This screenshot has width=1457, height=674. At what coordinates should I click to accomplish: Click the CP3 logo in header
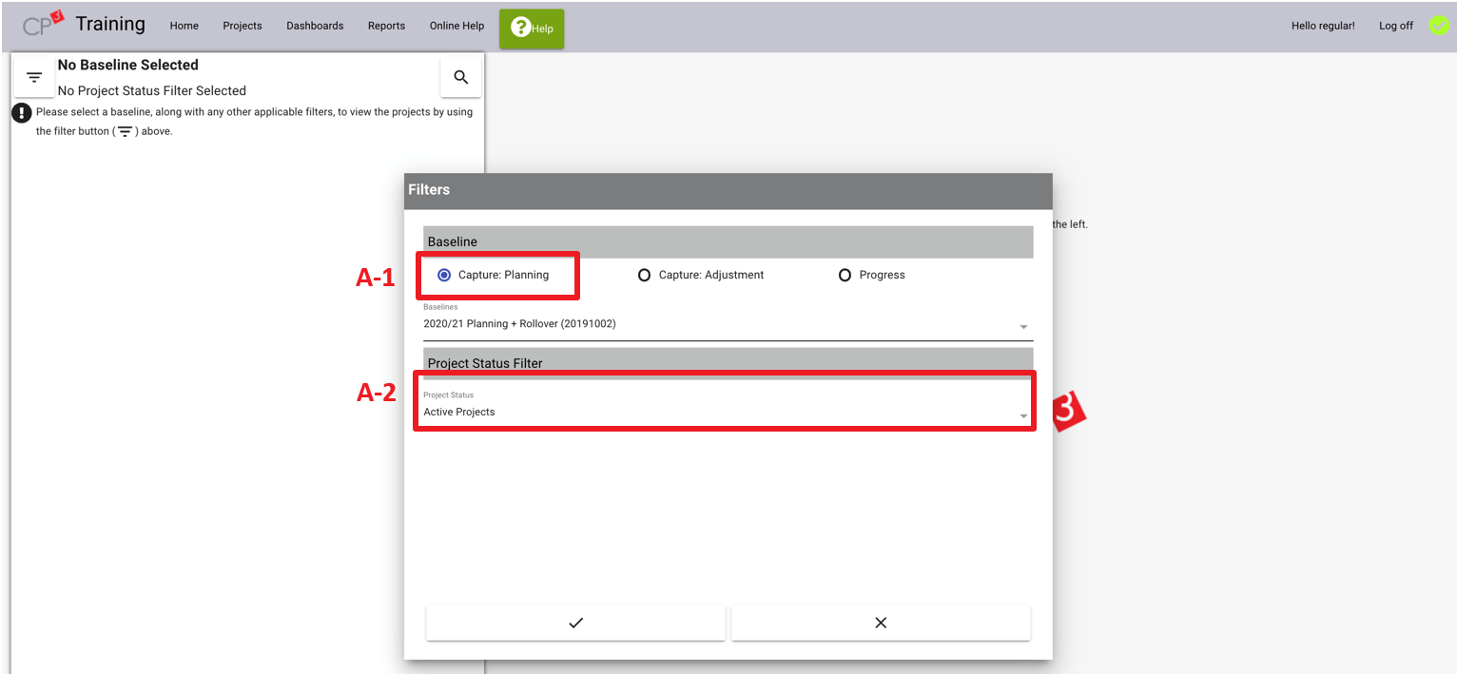pyautogui.click(x=43, y=24)
